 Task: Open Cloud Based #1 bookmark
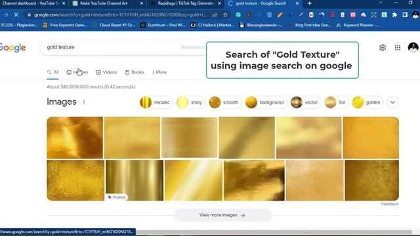pyautogui.click(x=114, y=25)
